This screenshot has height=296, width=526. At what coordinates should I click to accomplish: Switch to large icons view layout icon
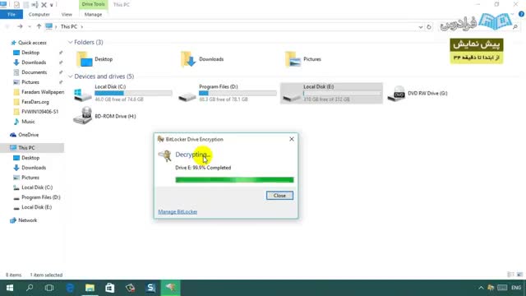click(x=519, y=275)
